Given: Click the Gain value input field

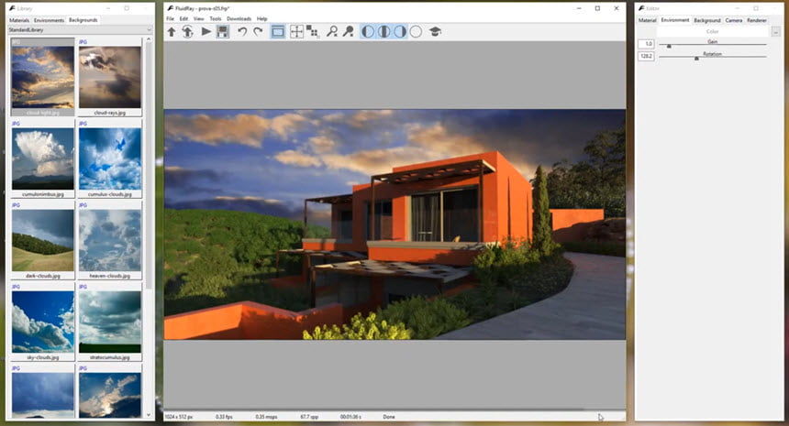Looking at the screenshot, I should (646, 44).
